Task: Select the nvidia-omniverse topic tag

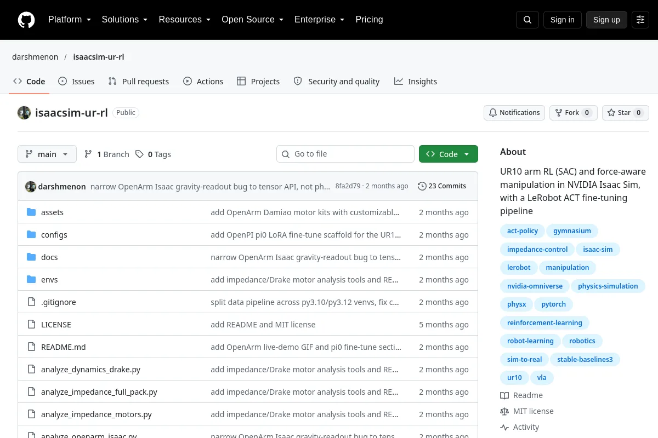Action: coord(535,286)
